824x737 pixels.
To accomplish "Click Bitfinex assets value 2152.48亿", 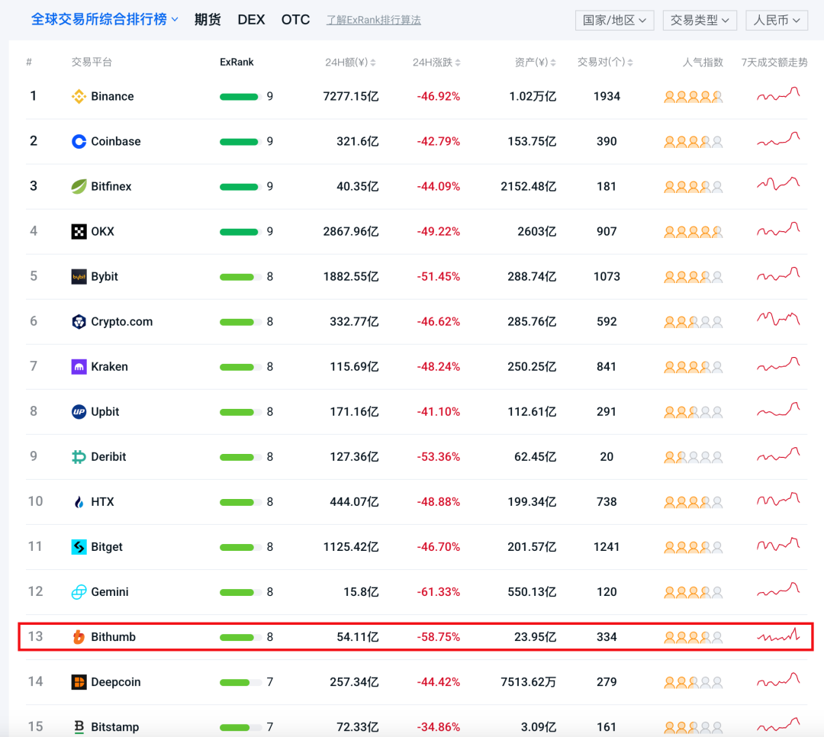I will tap(528, 186).
